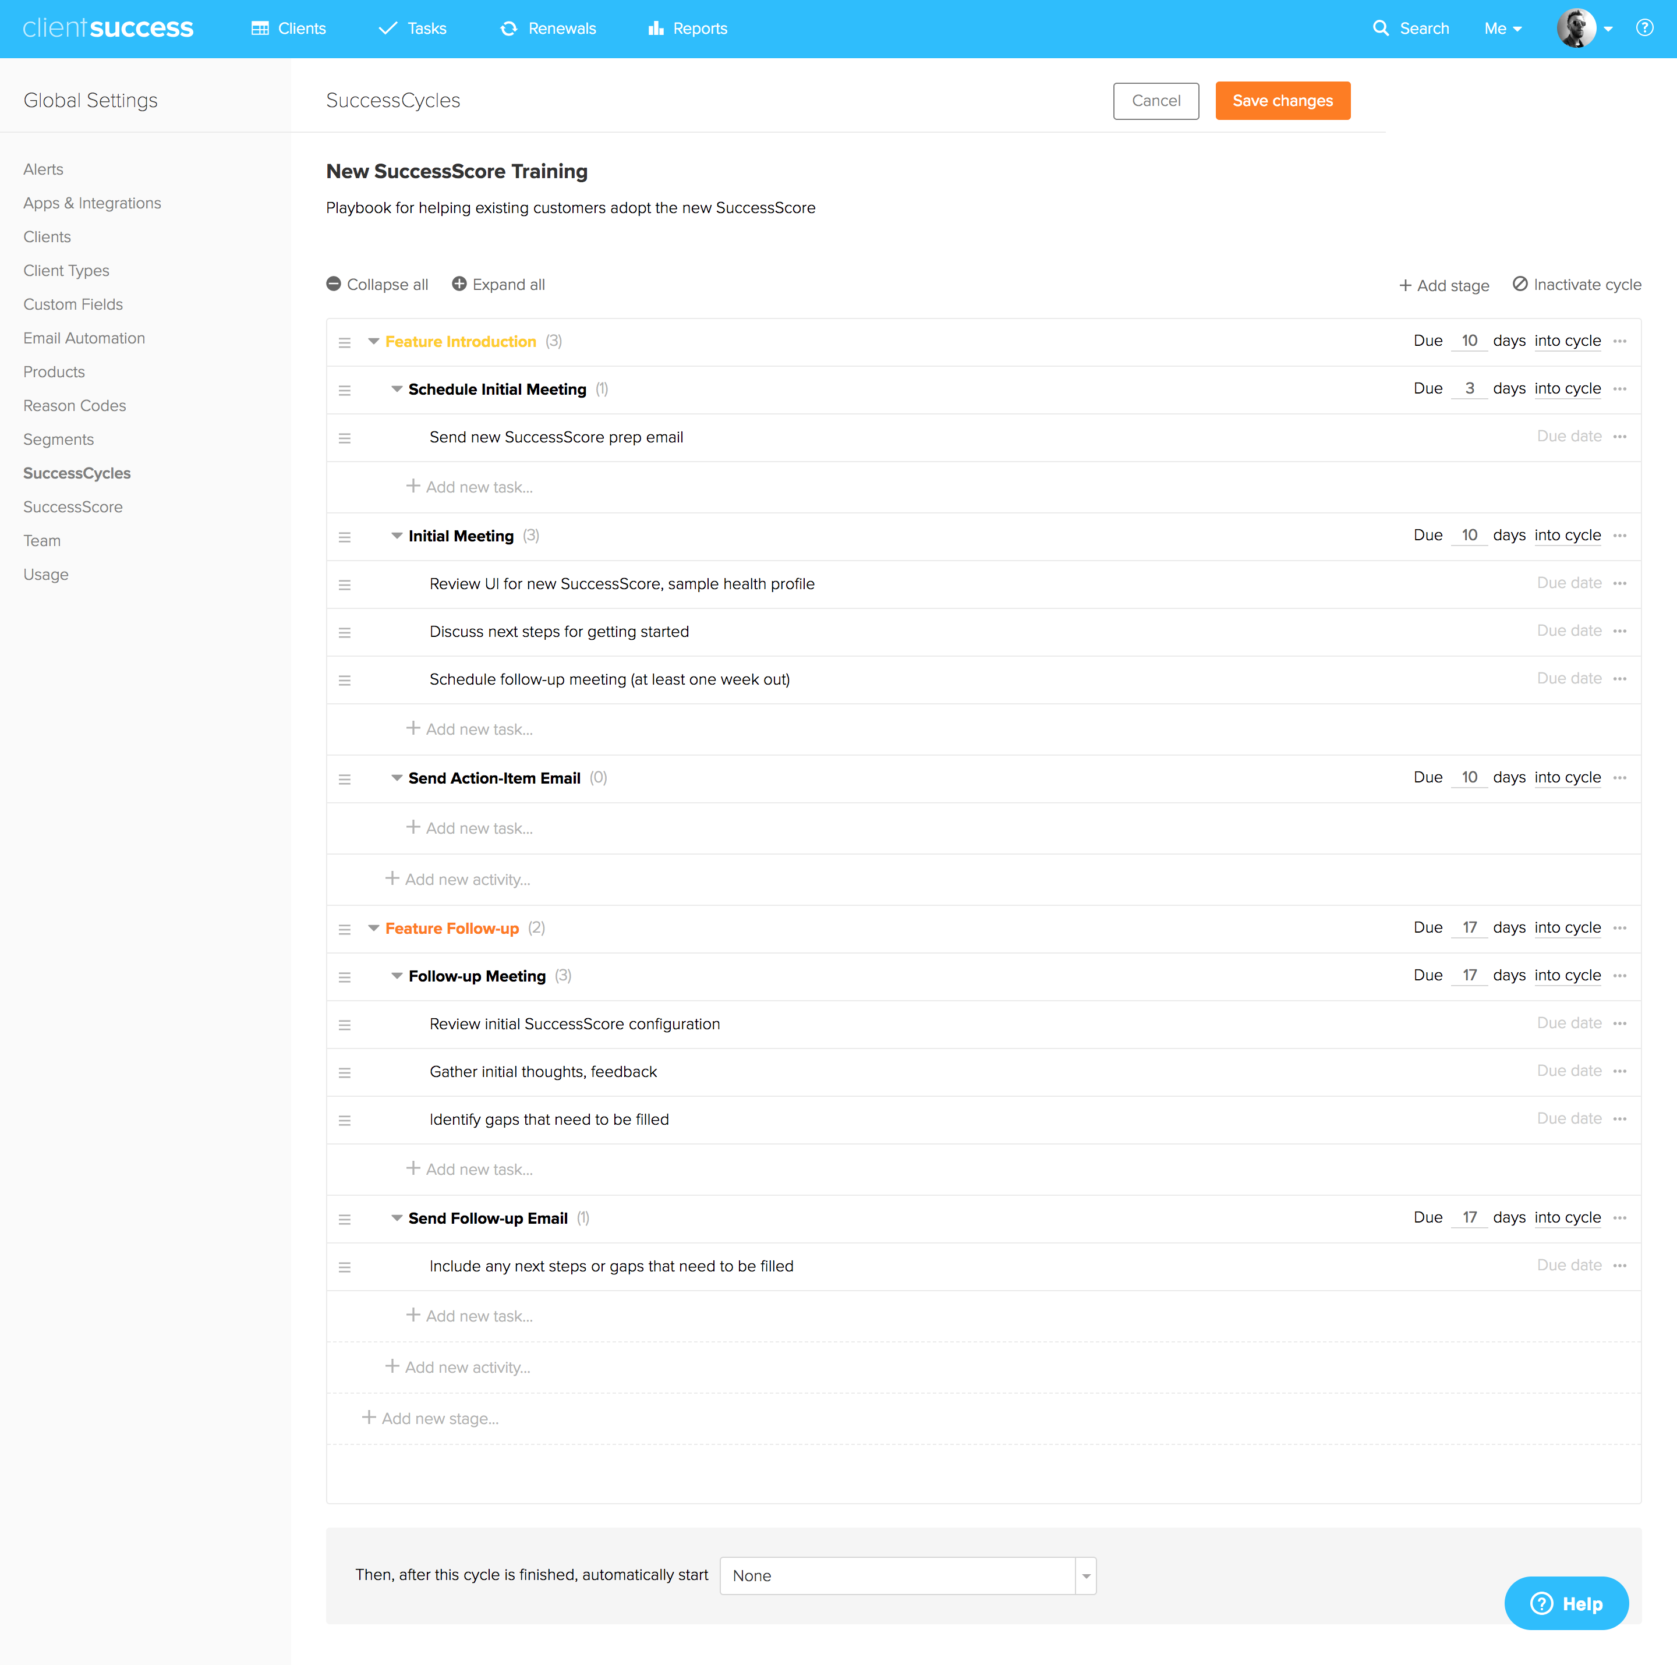Click Add new task under Send Action-Item Email
This screenshot has height=1665, width=1677.
pos(469,828)
